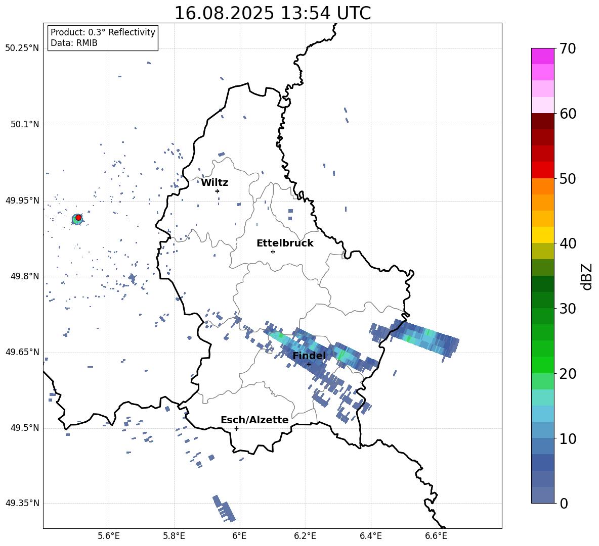Click the 49.35°N latitude label
599x546 pixels.
22,503
